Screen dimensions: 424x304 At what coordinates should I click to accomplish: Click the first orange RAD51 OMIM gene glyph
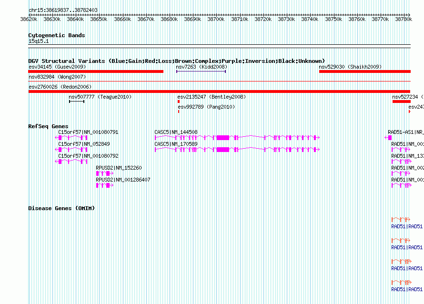(x=401, y=219)
